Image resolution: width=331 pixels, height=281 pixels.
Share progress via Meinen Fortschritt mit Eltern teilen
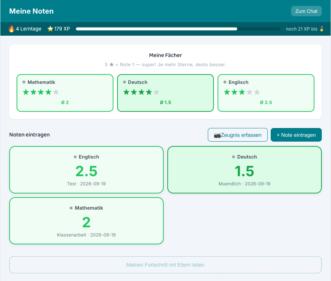click(x=165, y=265)
